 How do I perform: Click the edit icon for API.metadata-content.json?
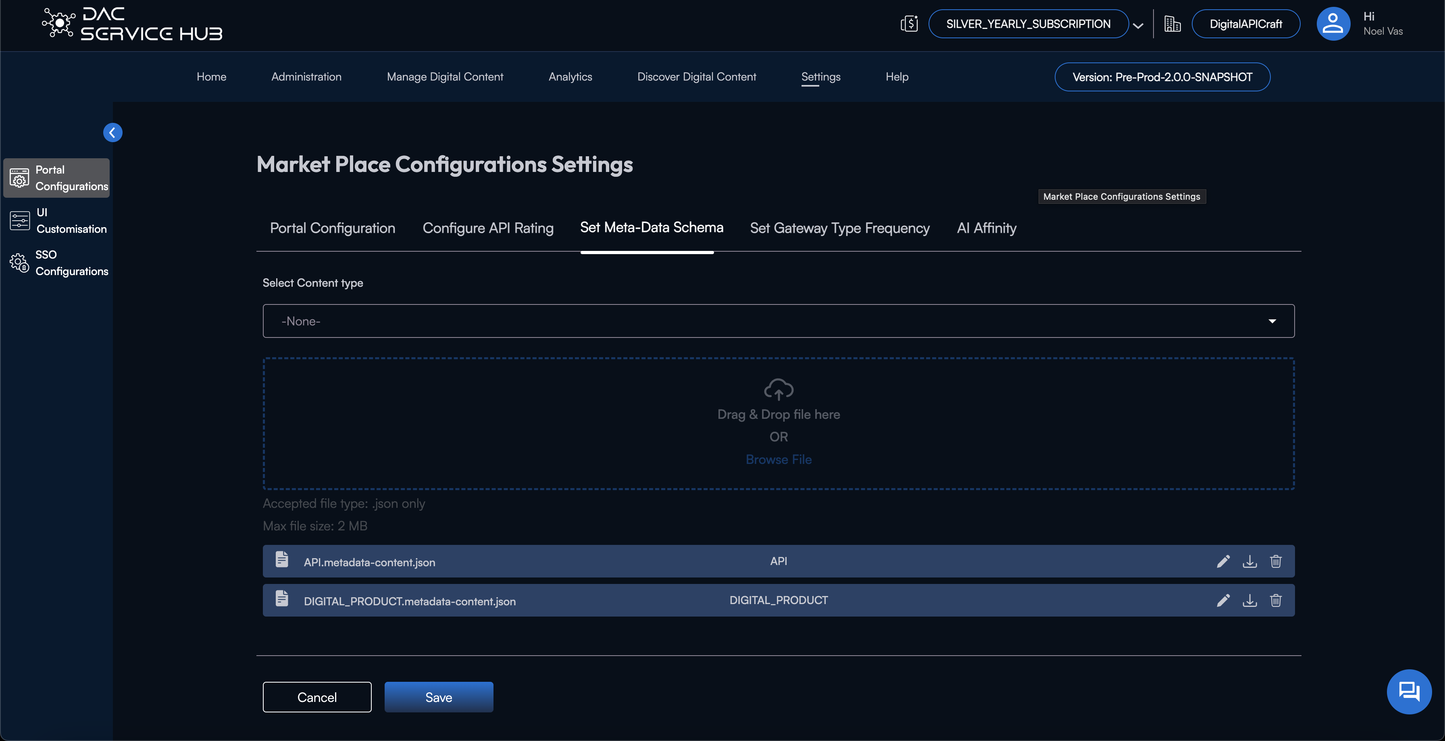[x=1224, y=561]
